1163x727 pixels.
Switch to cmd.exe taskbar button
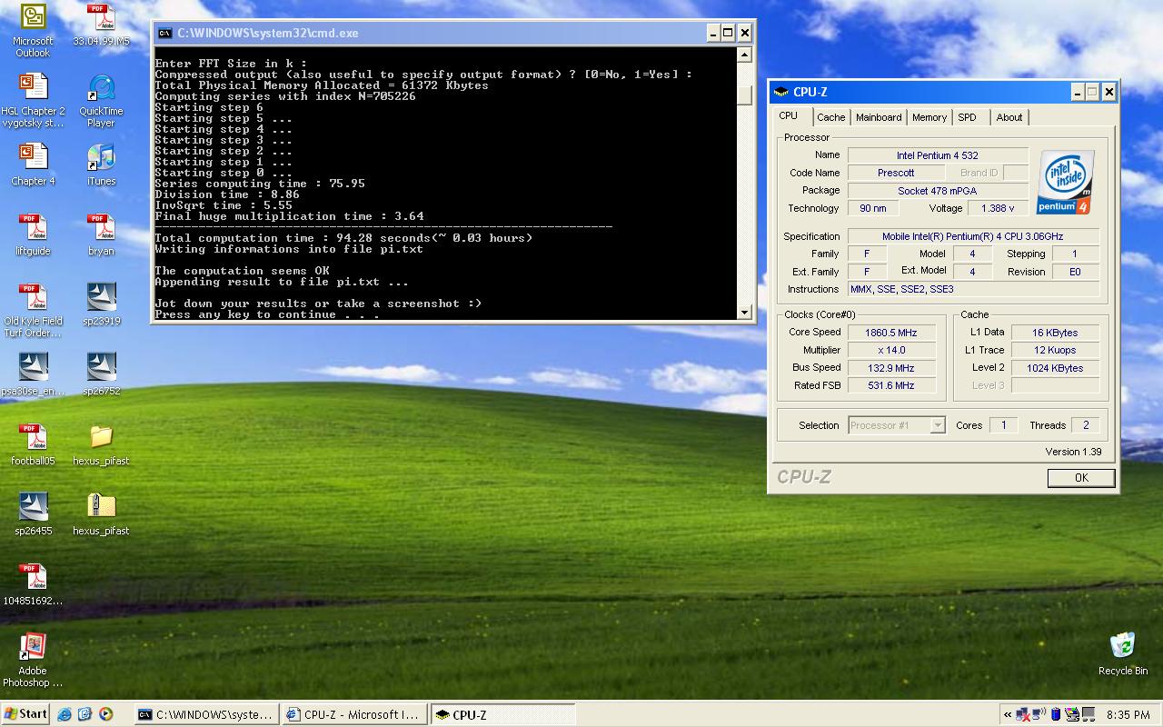point(206,715)
